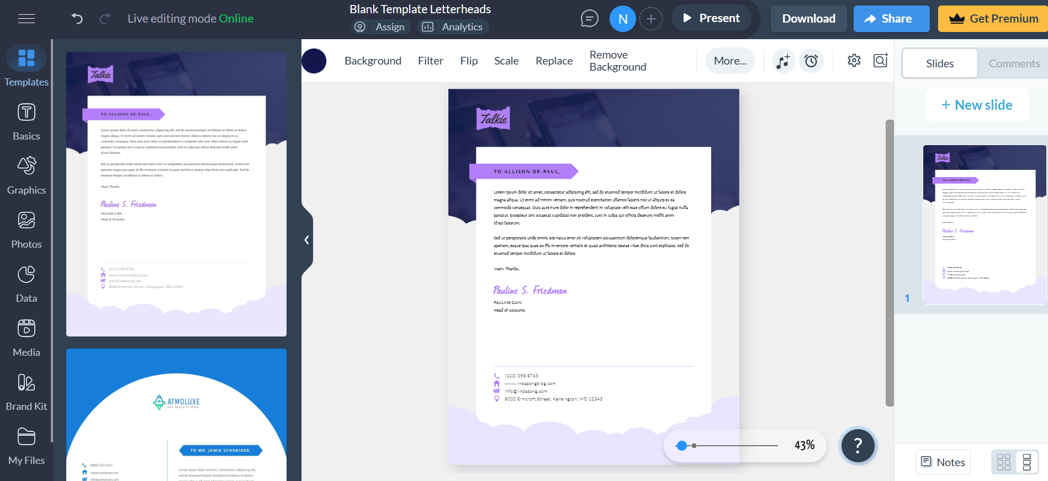Click the 'www.lindasongblog.com' line on canvas

[x=530, y=383]
